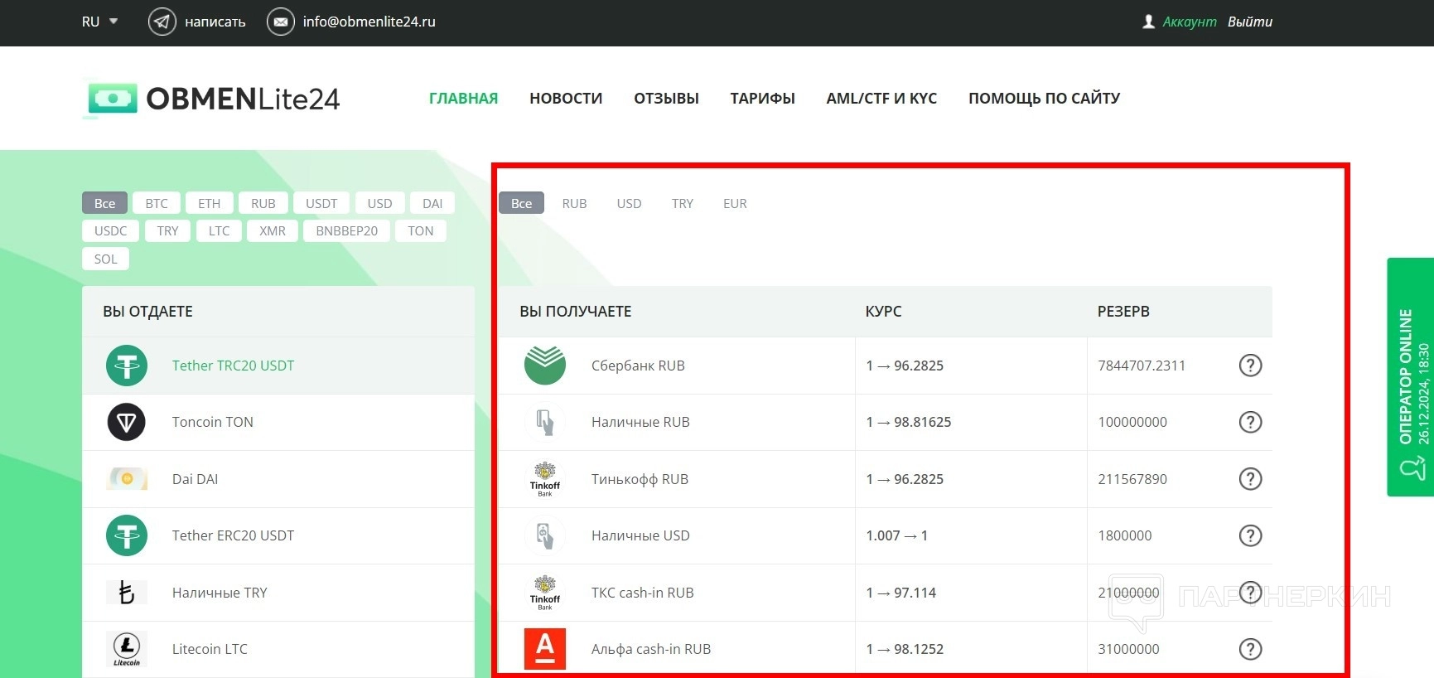This screenshot has width=1434, height=678.
Task: Click the operator chat headset icon
Action: [1412, 468]
